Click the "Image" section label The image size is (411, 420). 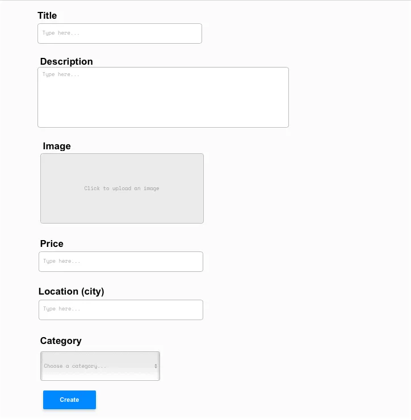57,146
